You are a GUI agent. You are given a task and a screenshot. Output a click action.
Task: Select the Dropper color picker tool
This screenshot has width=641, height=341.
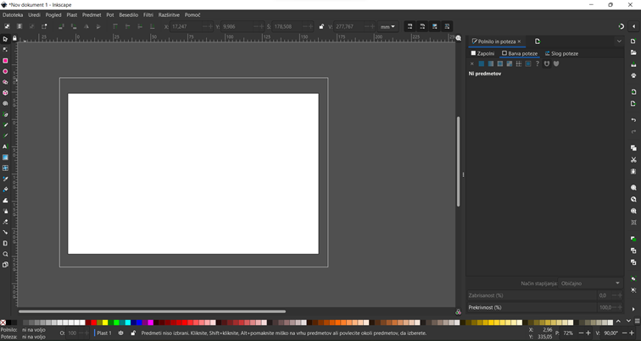point(5,179)
